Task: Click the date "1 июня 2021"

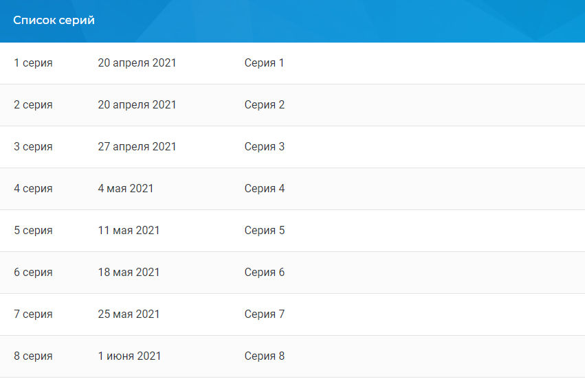Action: tap(129, 356)
